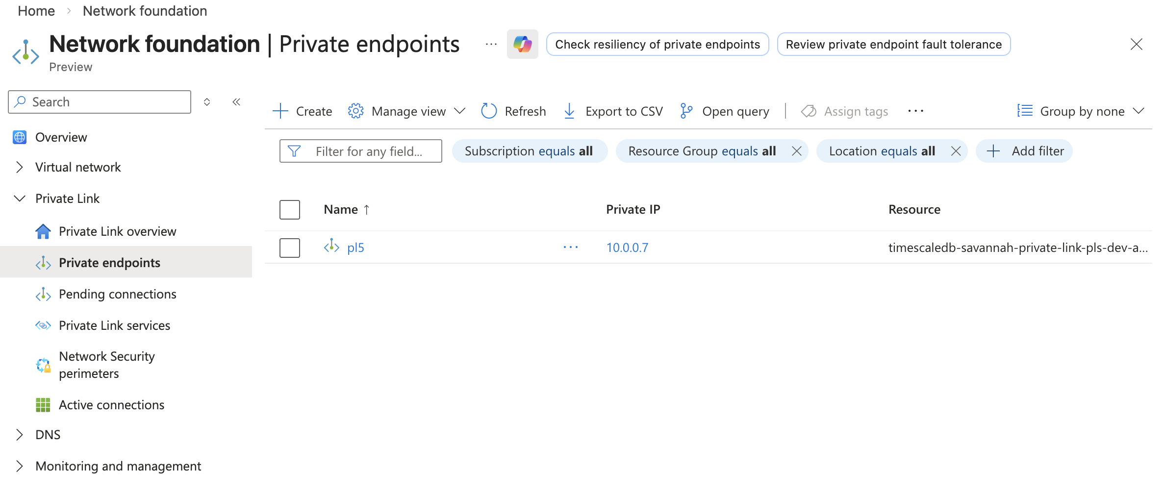Image resolution: width=1165 pixels, height=496 pixels.
Task: Select the checkbox next to pl5
Action: (x=289, y=248)
